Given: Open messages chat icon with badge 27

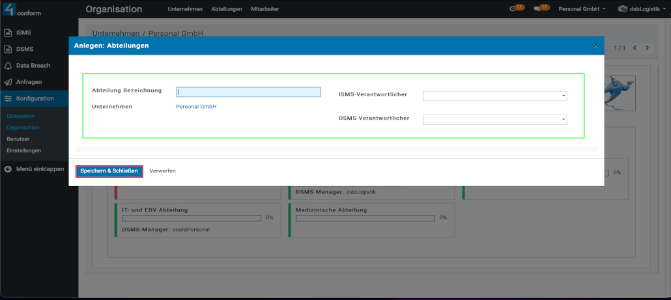Looking at the screenshot, I should [x=540, y=9].
